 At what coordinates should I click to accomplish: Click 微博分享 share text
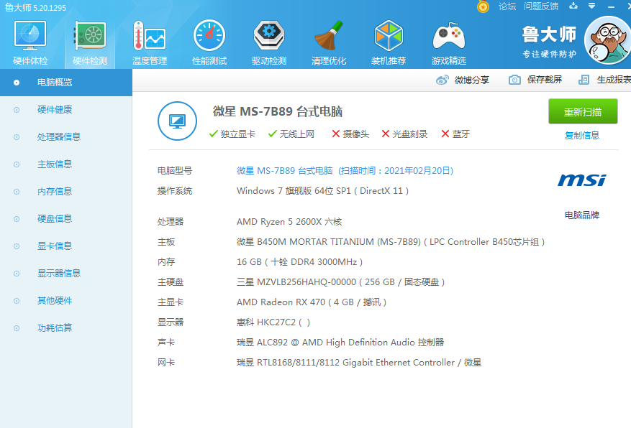(x=472, y=80)
